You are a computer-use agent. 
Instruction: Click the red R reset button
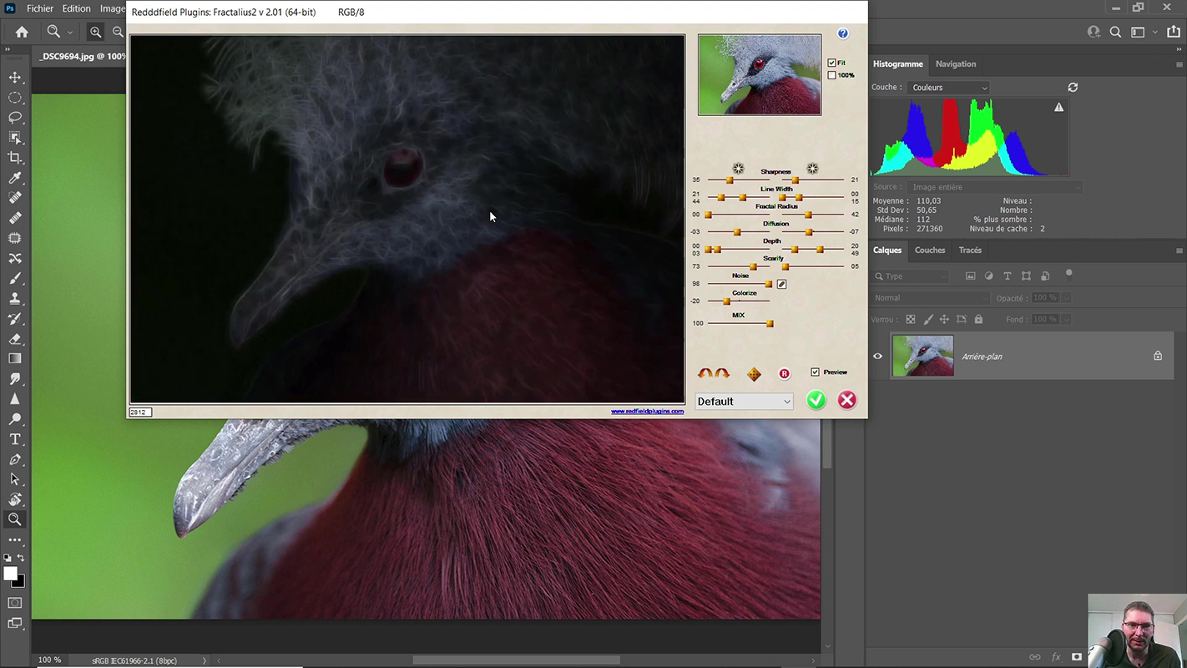point(784,374)
